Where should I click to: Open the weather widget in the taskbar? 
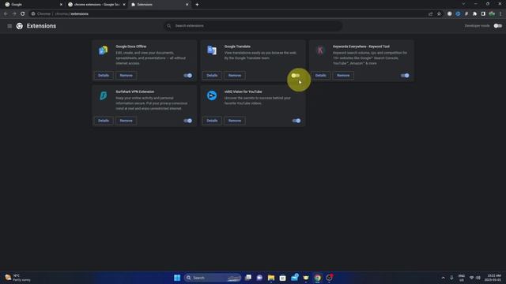click(x=17, y=278)
